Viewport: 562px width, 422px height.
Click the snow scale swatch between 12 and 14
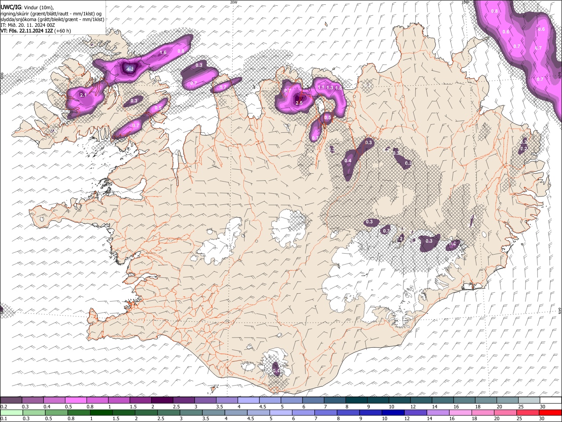pos(421,400)
